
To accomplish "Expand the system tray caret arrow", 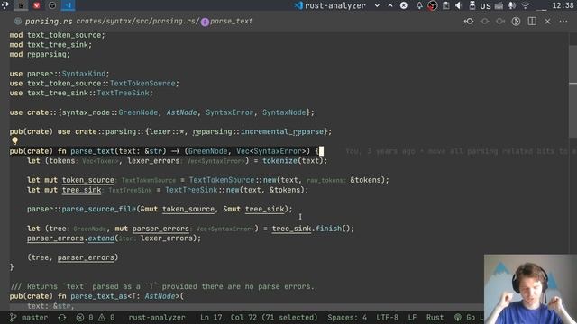I will (x=390, y=5).
